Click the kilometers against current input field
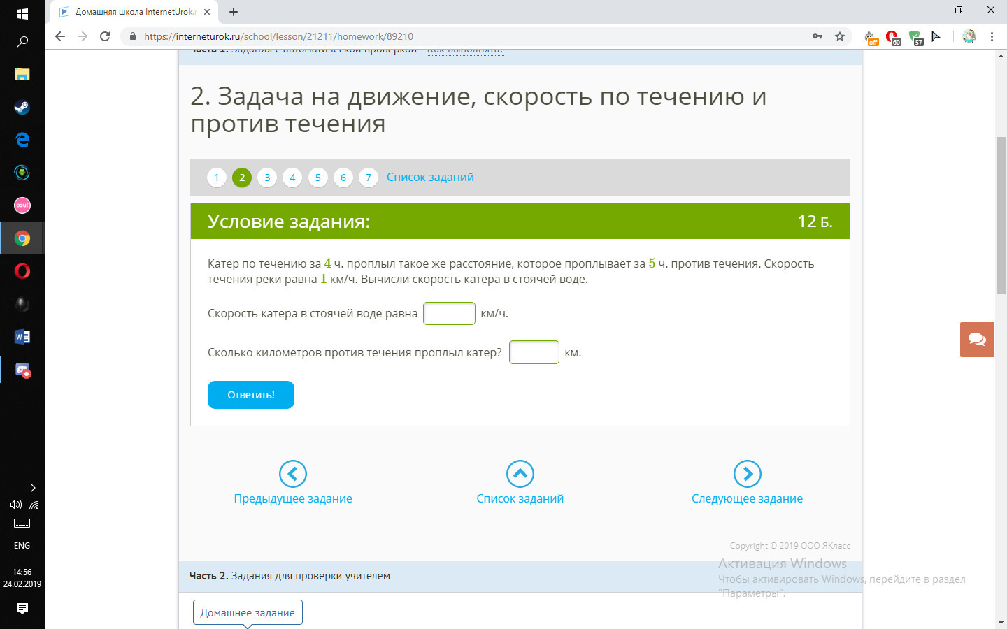This screenshot has width=1007, height=629. 534,353
